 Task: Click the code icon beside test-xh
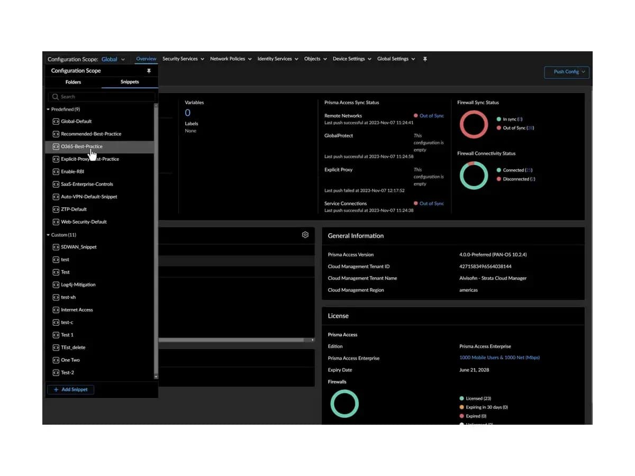pos(56,297)
